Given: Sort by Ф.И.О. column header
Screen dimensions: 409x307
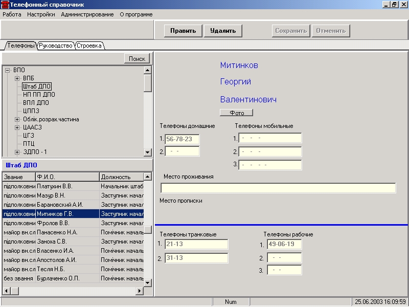Looking at the screenshot, I should coord(67,177).
